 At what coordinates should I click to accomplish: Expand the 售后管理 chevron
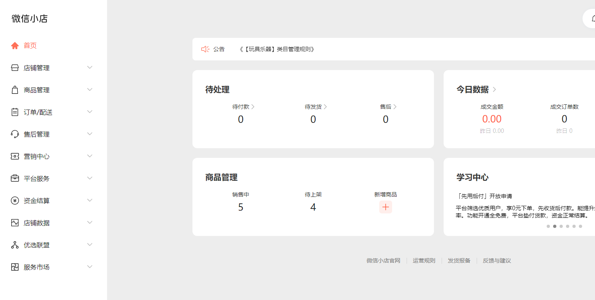click(x=90, y=134)
